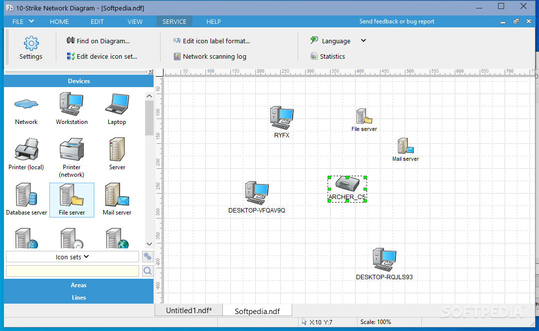
Task: Open the Icon sets dropdown
Action: point(72,256)
